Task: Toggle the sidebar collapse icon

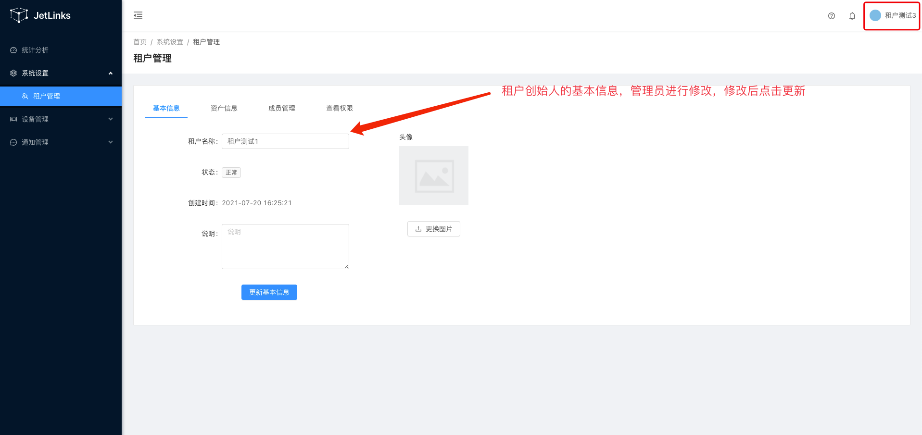Action: click(x=138, y=15)
